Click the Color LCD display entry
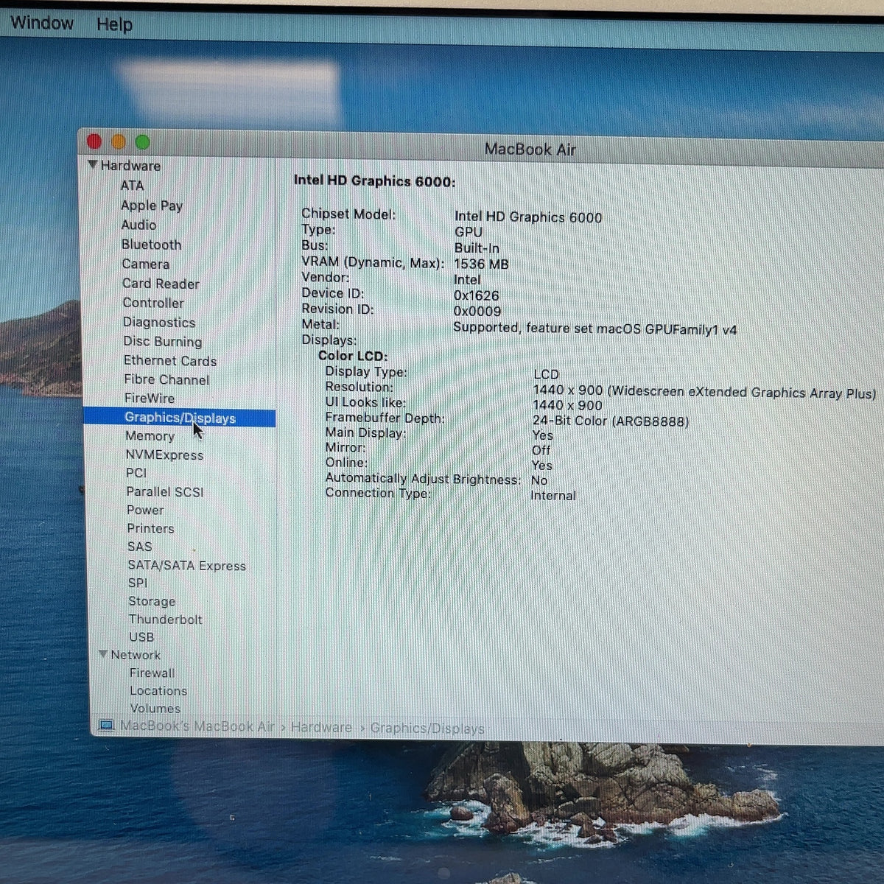This screenshot has height=884, width=884. pos(353,356)
